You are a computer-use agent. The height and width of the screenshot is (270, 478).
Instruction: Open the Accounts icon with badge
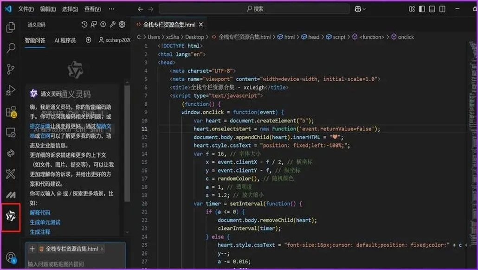click(x=11, y=257)
